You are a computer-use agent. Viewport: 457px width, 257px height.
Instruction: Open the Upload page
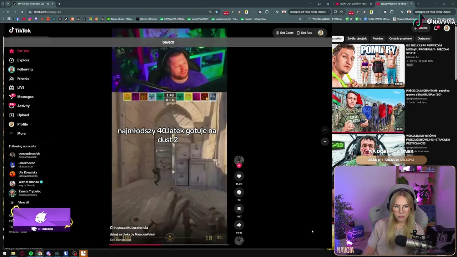(x=19, y=115)
